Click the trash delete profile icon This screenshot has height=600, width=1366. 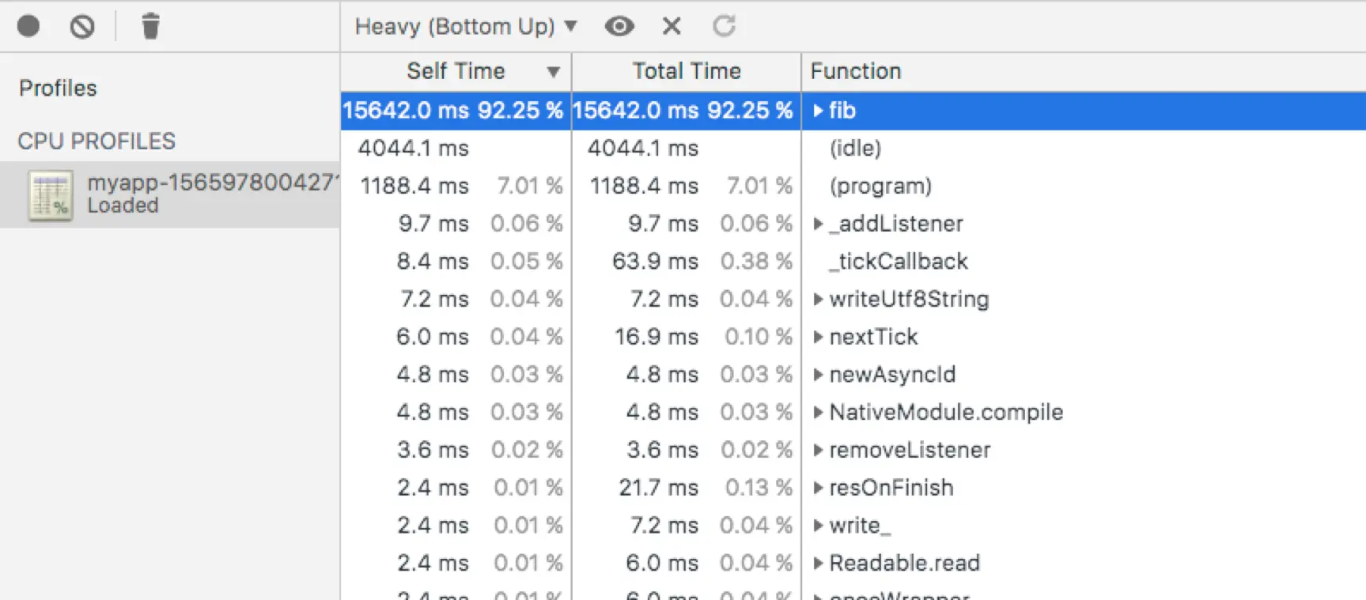(x=150, y=26)
